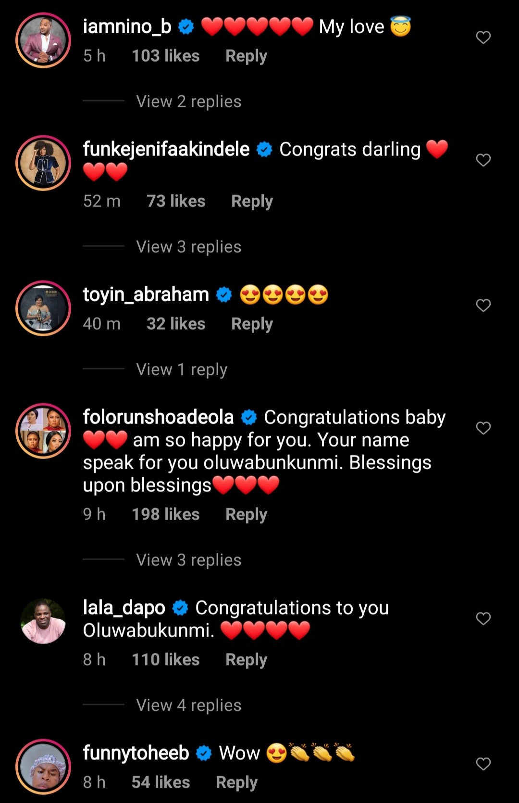Like iamnino_b's comment with the heart
The height and width of the screenshot is (803, 519).
[x=483, y=38]
